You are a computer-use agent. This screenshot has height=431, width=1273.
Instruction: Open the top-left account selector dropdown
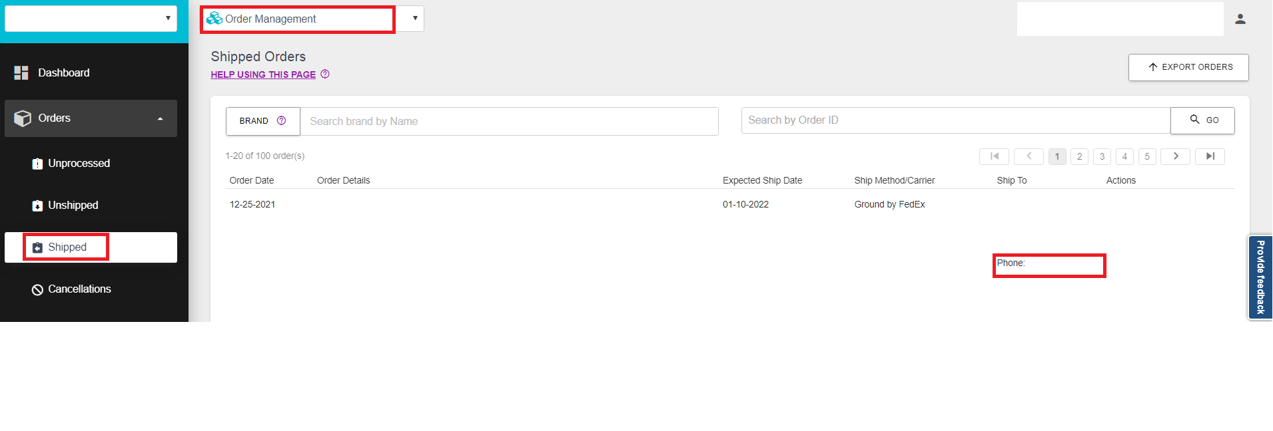[x=91, y=19]
